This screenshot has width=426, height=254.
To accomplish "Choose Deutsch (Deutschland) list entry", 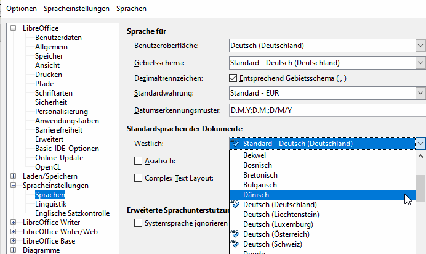I will point(323,205).
